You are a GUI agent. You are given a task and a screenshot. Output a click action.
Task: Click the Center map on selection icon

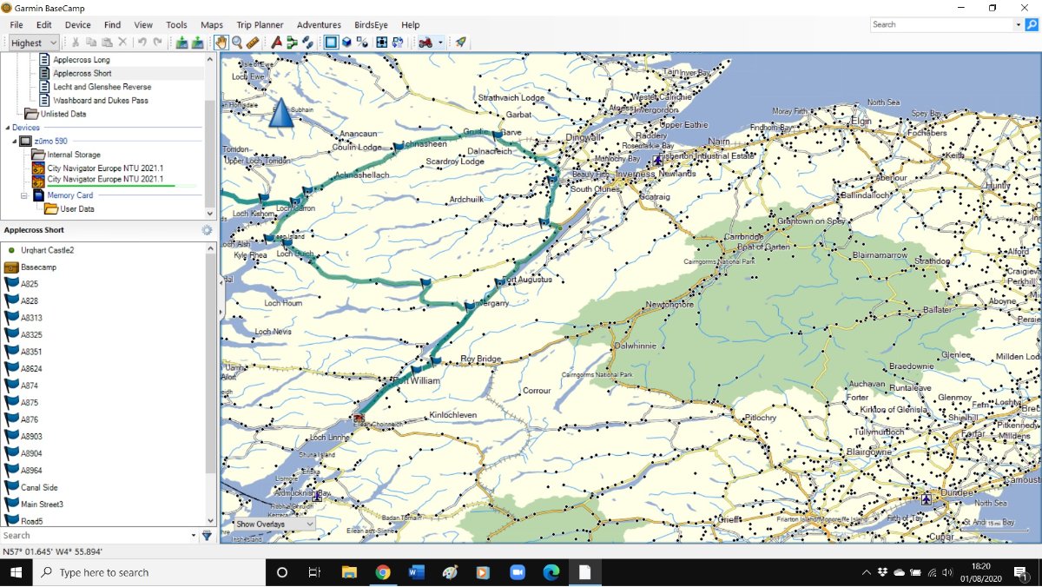coord(381,43)
